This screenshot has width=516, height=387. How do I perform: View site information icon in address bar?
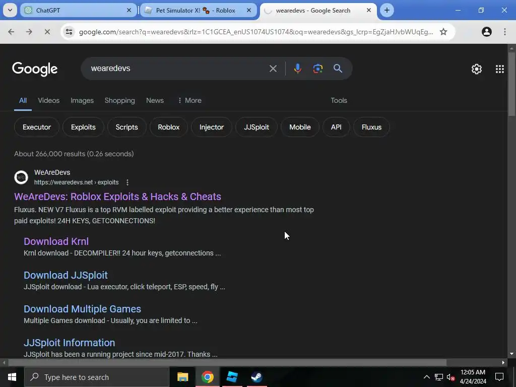pyautogui.click(x=69, y=32)
